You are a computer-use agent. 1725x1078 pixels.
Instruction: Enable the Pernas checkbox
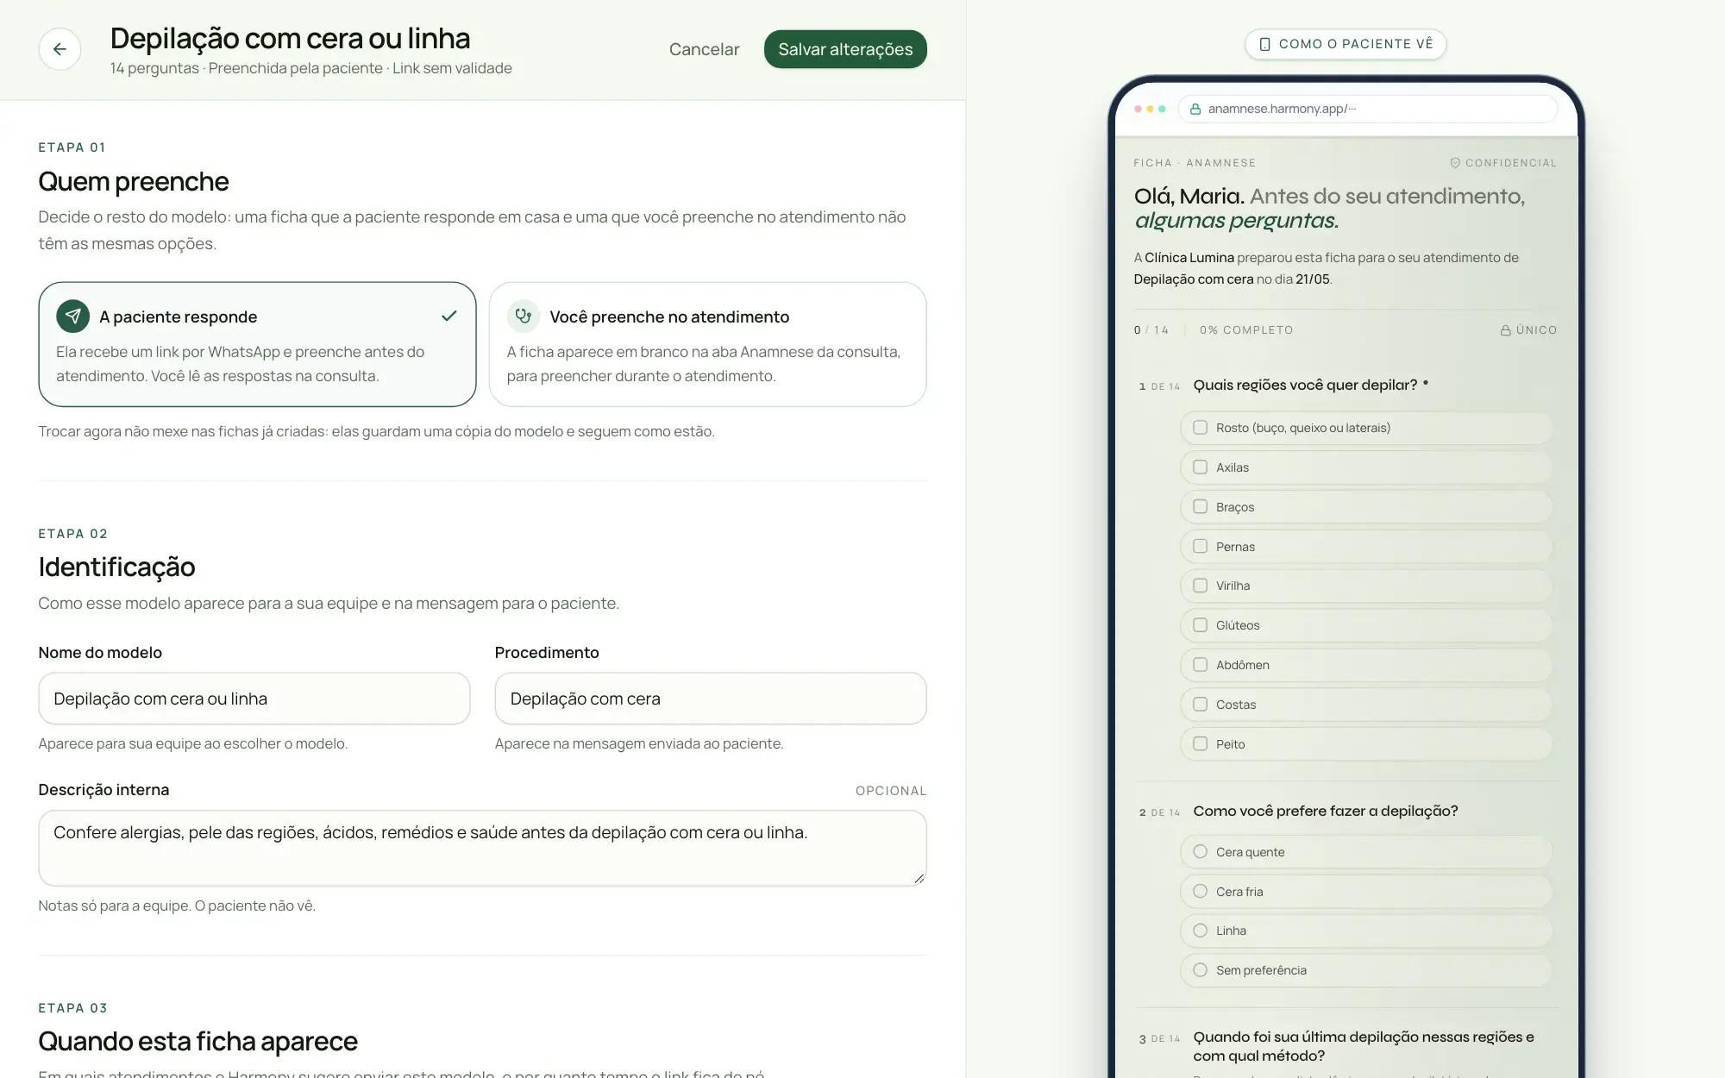(1200, 547)
